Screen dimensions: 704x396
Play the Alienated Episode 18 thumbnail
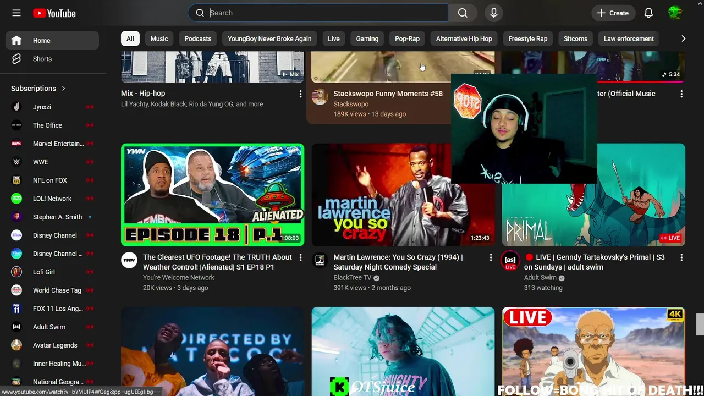[x=212, y=195]
